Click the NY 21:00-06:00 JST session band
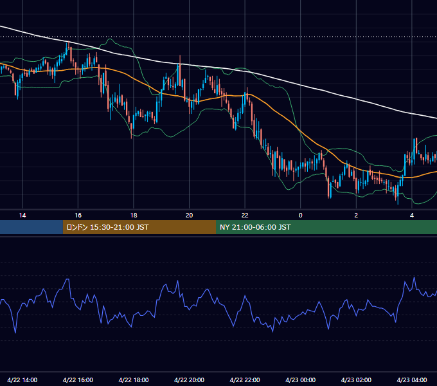Screen dimensions: 437x386 point(326,227)
